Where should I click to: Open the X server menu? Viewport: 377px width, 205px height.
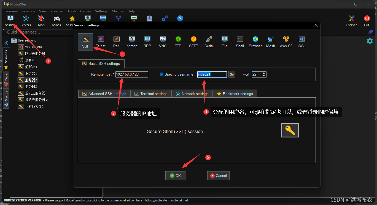pyautogui.click(x=57, y=11)
